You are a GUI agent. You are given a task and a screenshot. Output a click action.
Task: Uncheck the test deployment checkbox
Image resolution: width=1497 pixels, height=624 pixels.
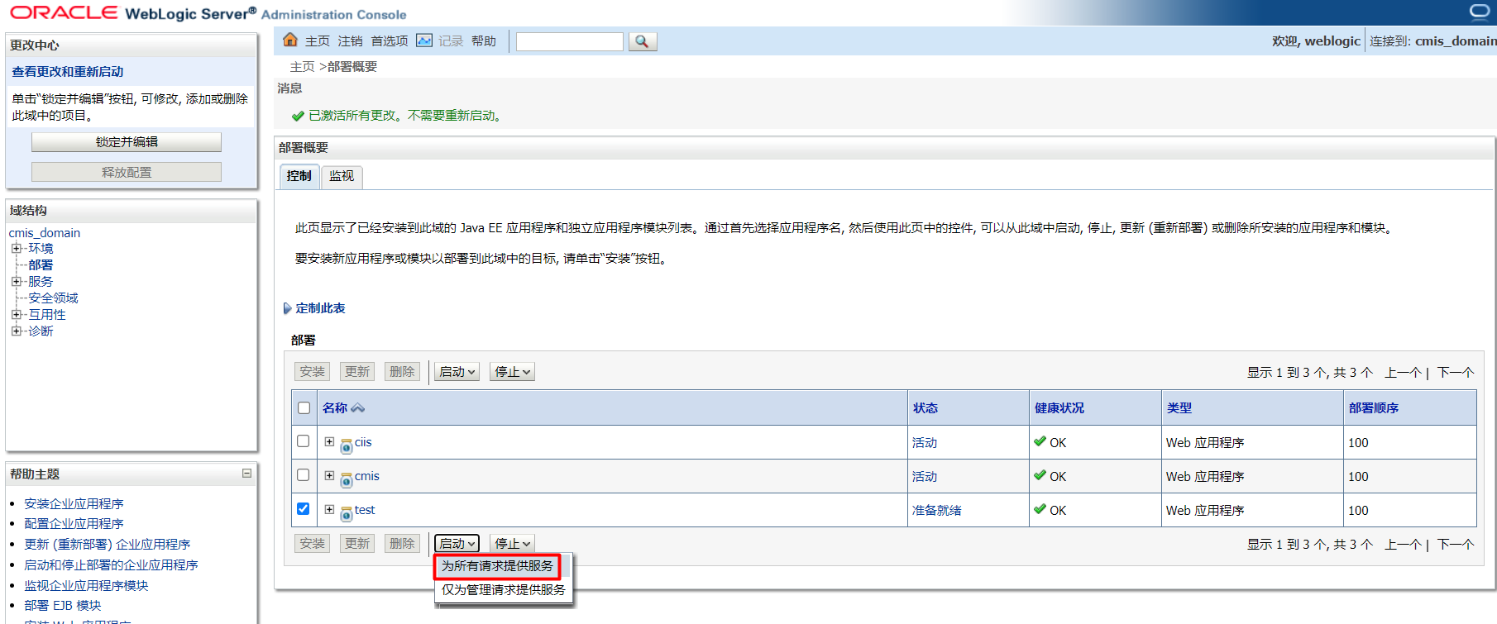tap(304, 509)
